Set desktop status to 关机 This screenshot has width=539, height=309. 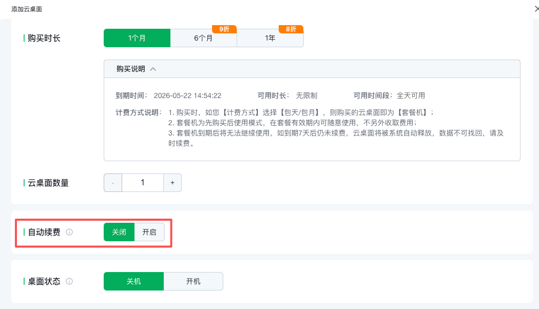(133, 281)
